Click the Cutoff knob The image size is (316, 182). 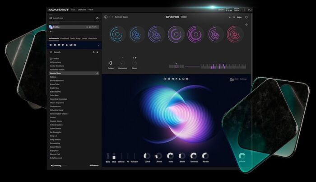147,156
